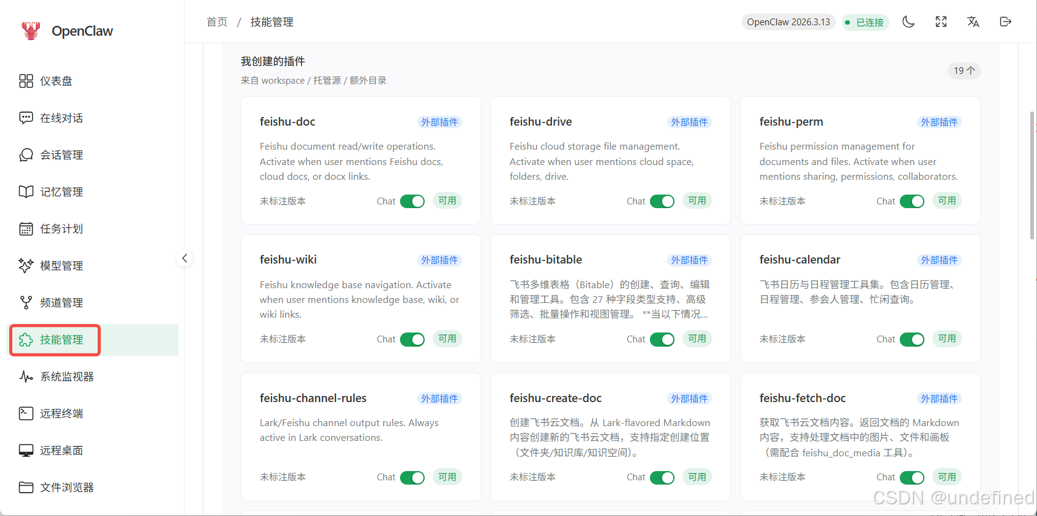Click the 技能管理 puzzle icon

pos(26,340)
